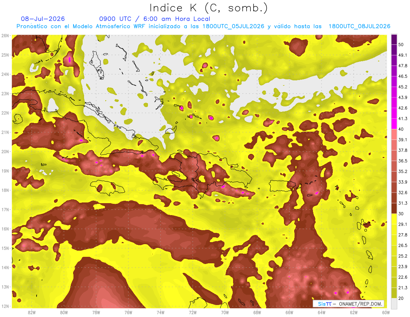Select the color bar value 29.1
Viewport: 410px width, 317px height.
tap(402, 224)
